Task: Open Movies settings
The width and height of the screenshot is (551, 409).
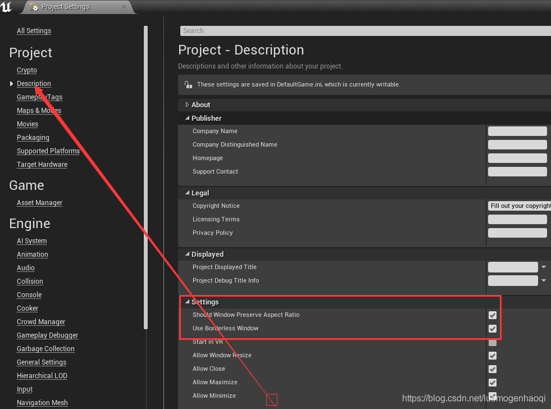Action: click(x=28, y=124)
